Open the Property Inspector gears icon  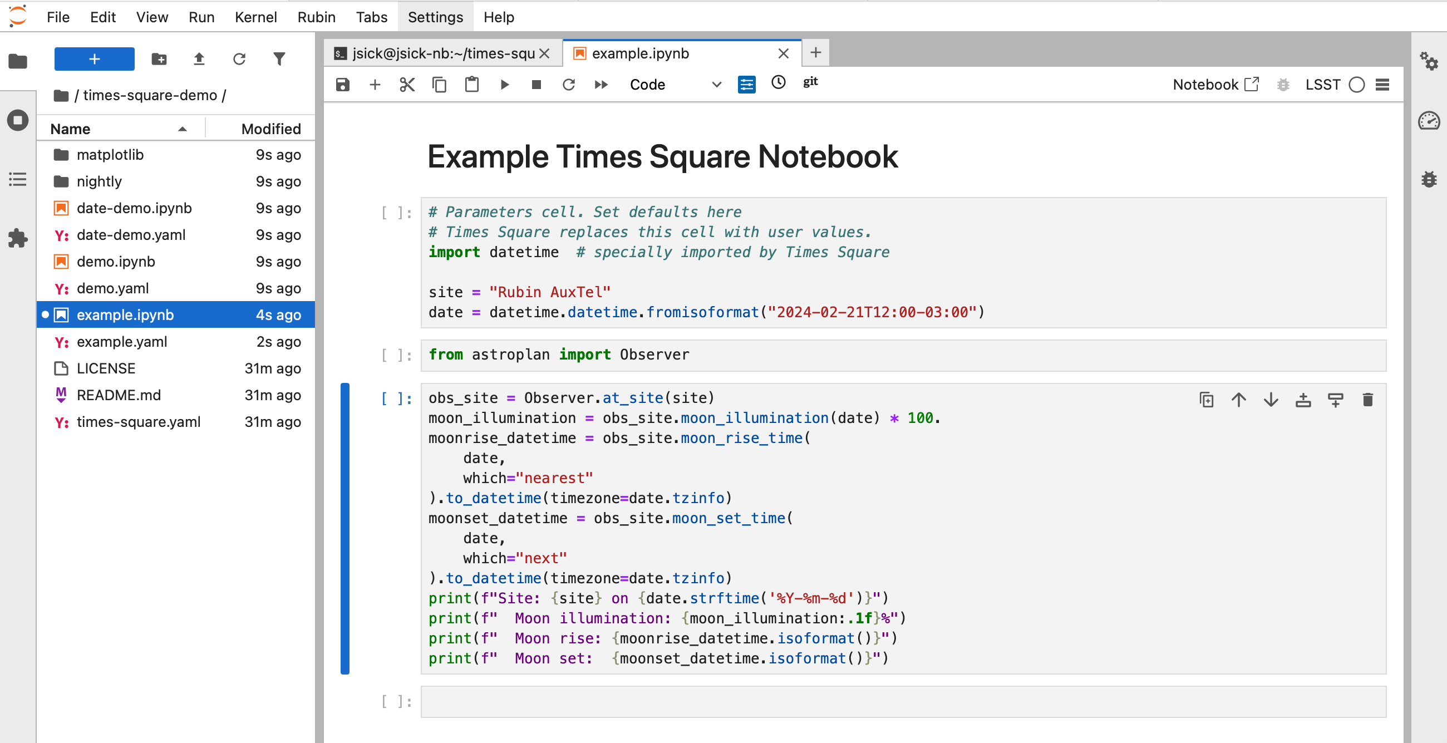(1429, 61)
